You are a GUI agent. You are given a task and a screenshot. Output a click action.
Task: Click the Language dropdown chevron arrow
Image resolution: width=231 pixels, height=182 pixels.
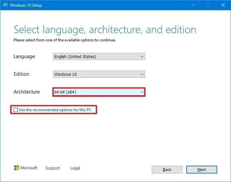142,57
